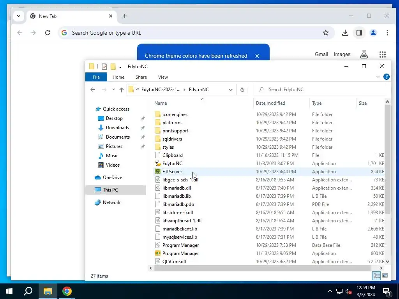Viewport: 399px width, 299px height.
Task: Open the EdytorNC application file
Action: (172, 164)
